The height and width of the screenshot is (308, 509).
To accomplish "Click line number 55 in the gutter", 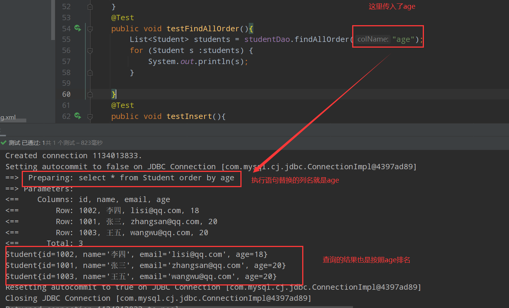I will pyautogui.click(x=66, y=39).
